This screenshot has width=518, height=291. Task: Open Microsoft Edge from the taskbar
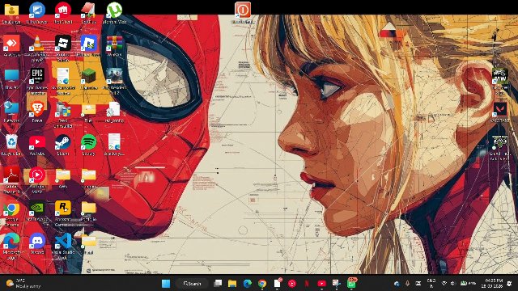[248, 284]
